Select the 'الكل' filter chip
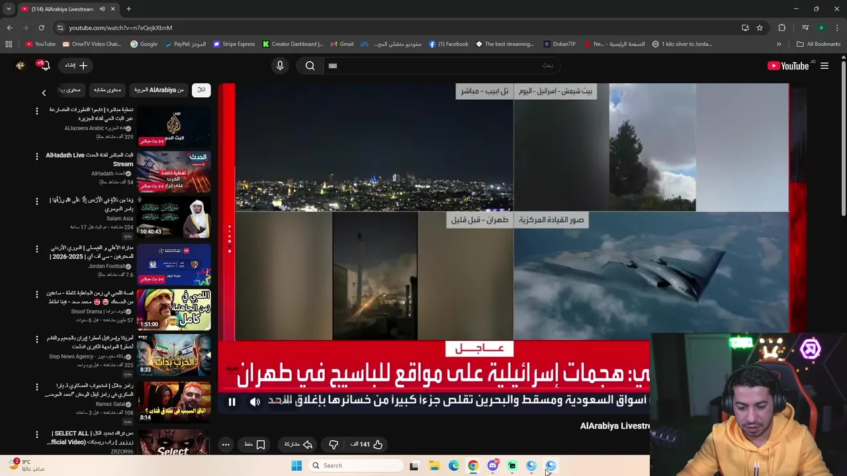This screenshot has width=847, height=476. coord(201,90)
